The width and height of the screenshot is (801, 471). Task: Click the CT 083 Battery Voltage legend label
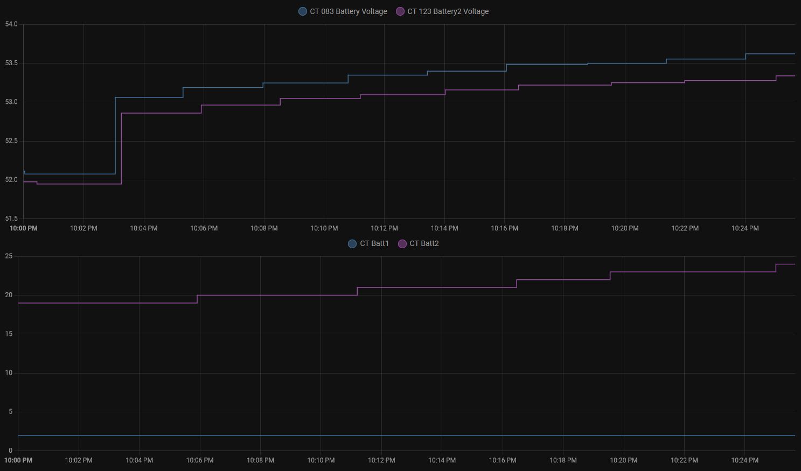349,11
